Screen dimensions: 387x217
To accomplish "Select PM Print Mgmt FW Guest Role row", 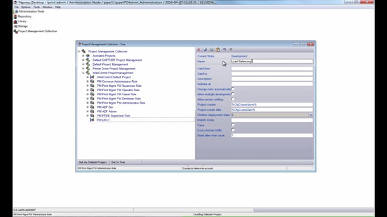I will coord(116,94).
